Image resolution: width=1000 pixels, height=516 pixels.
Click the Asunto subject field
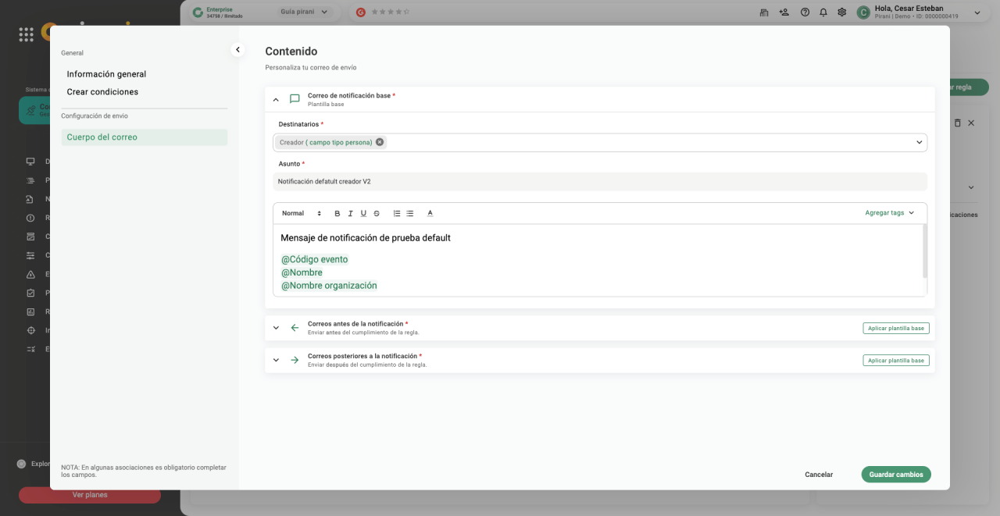point(599,181)
